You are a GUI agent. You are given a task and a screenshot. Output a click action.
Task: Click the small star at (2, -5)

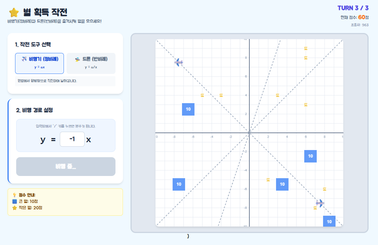(x=268, y=180)
